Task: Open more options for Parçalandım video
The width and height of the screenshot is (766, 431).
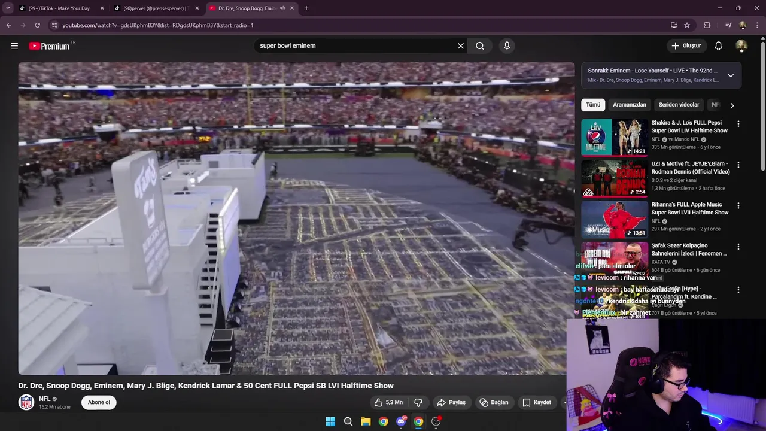Action: coord(738,290)
